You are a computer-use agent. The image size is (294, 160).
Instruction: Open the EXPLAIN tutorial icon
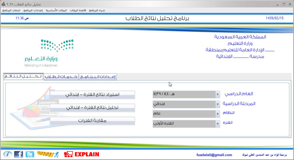pos(81,154)
